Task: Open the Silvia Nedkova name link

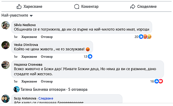Action: (x=25, y=25)
